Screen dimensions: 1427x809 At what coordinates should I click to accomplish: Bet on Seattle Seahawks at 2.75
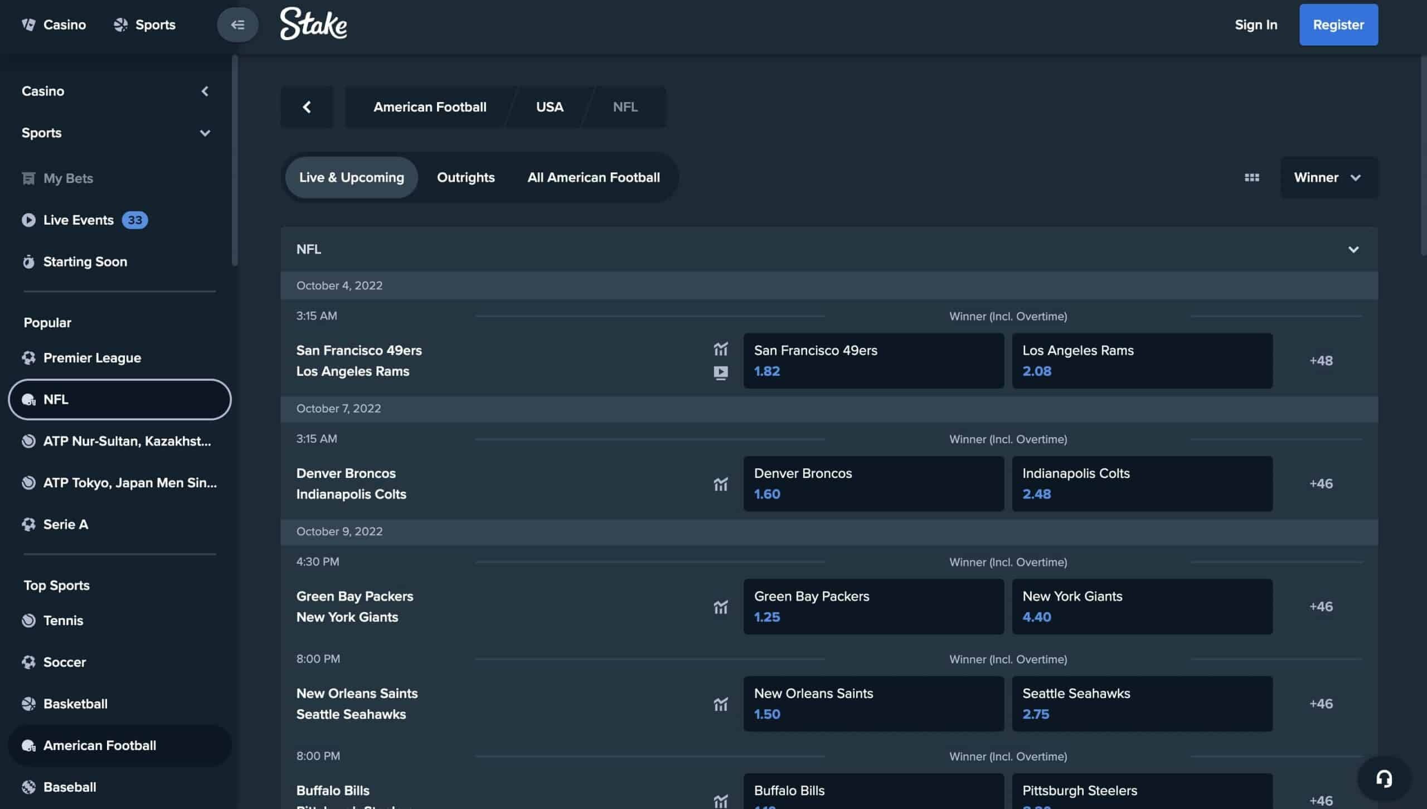coord(1142,704)
